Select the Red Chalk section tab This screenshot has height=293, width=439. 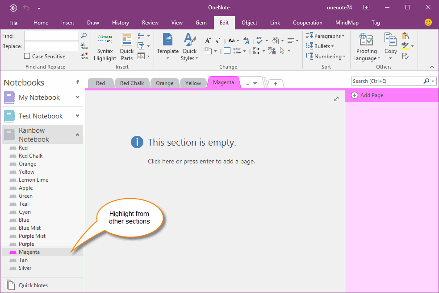(132, 83)
